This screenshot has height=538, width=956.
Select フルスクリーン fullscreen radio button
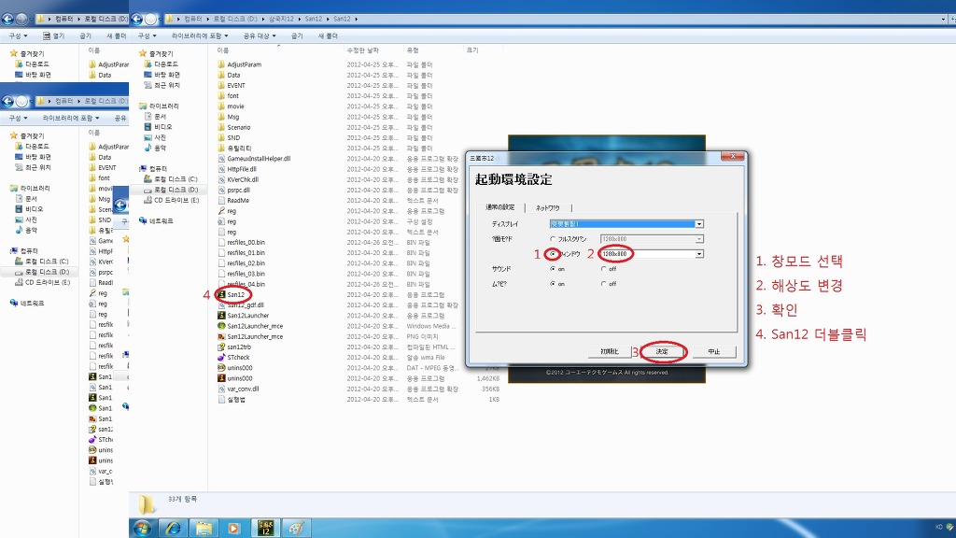pos(553,239)
